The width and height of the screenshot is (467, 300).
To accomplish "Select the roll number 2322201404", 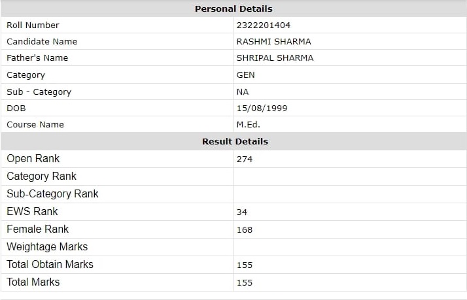I will 264,25.
